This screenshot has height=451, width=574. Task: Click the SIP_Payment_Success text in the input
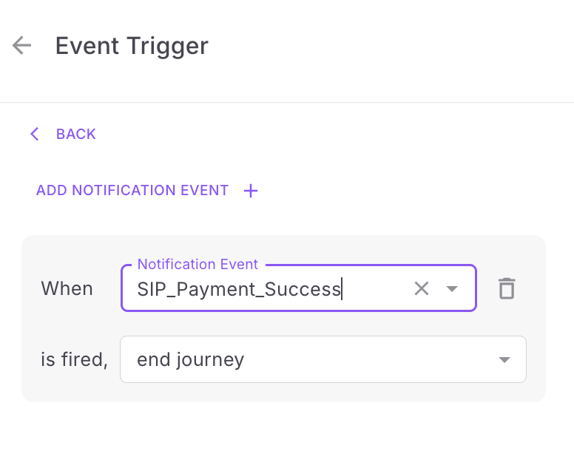239,289
